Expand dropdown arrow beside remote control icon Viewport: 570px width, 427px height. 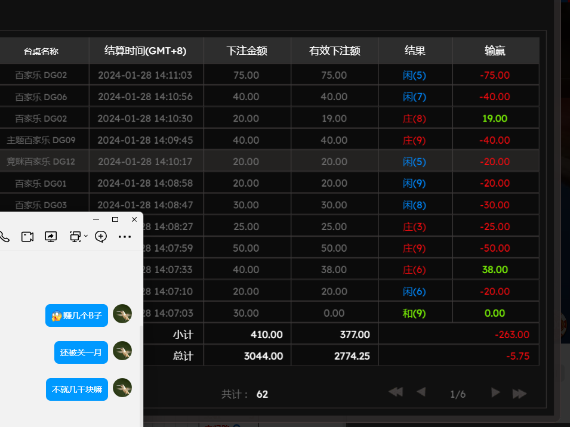click(86, 237)
